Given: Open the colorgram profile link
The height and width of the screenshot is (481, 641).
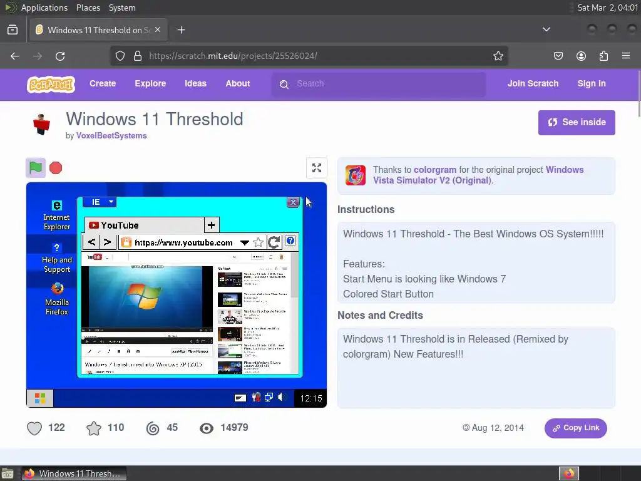Looking at the screenshot, I should pos(435,170).
